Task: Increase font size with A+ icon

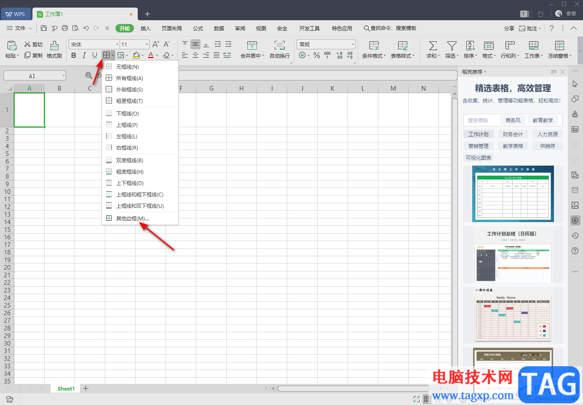Action: pos(156,44)
